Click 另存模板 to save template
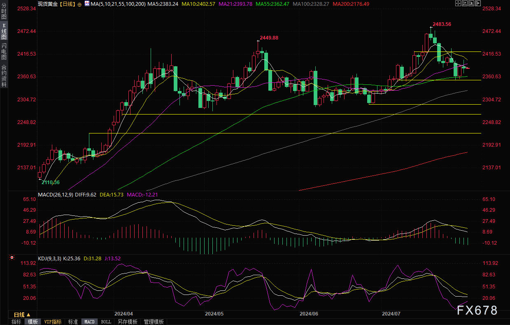Viewport: 510px width, 325px height. 127,322
